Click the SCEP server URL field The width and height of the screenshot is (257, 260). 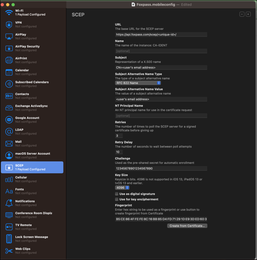(161, 35)
